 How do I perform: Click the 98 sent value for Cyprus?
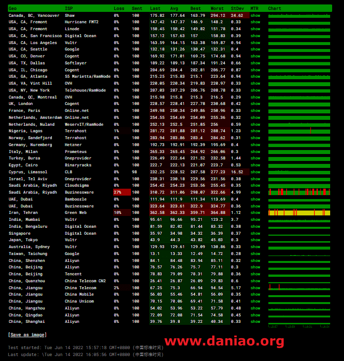point(134,172)
